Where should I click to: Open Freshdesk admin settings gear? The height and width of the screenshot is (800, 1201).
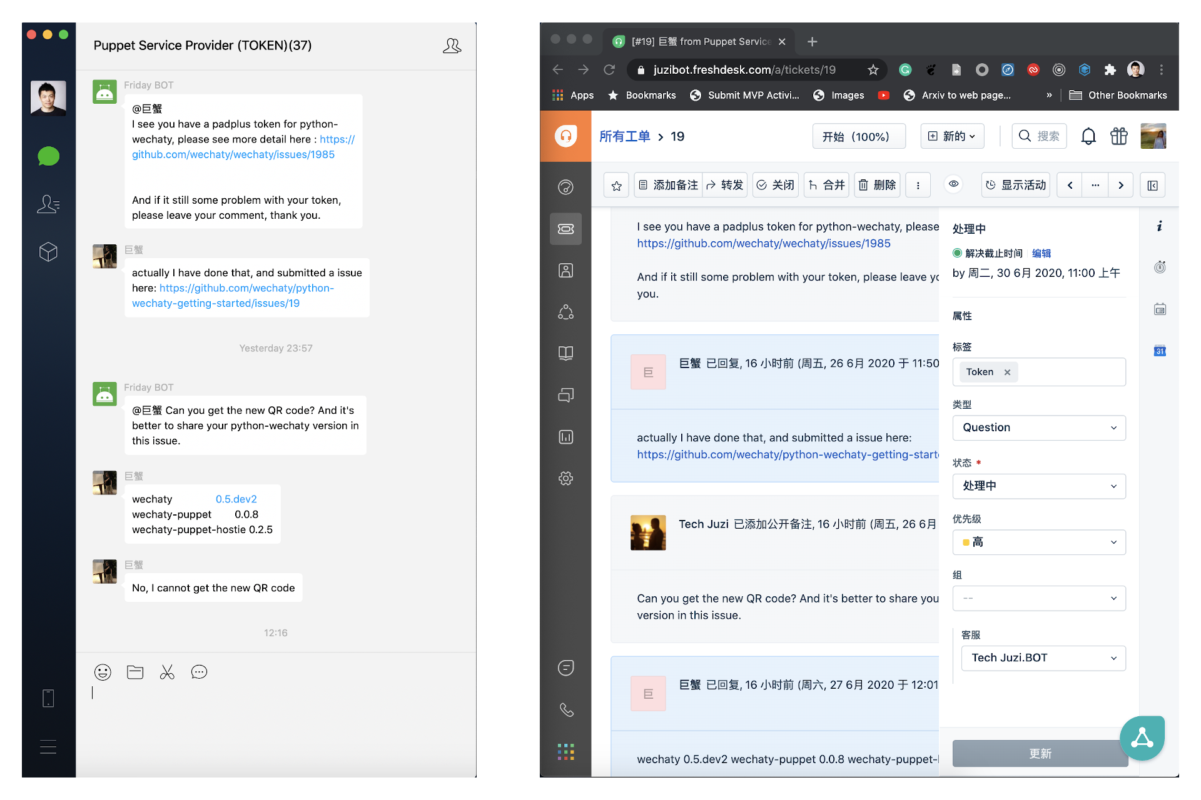pos(565,478)
